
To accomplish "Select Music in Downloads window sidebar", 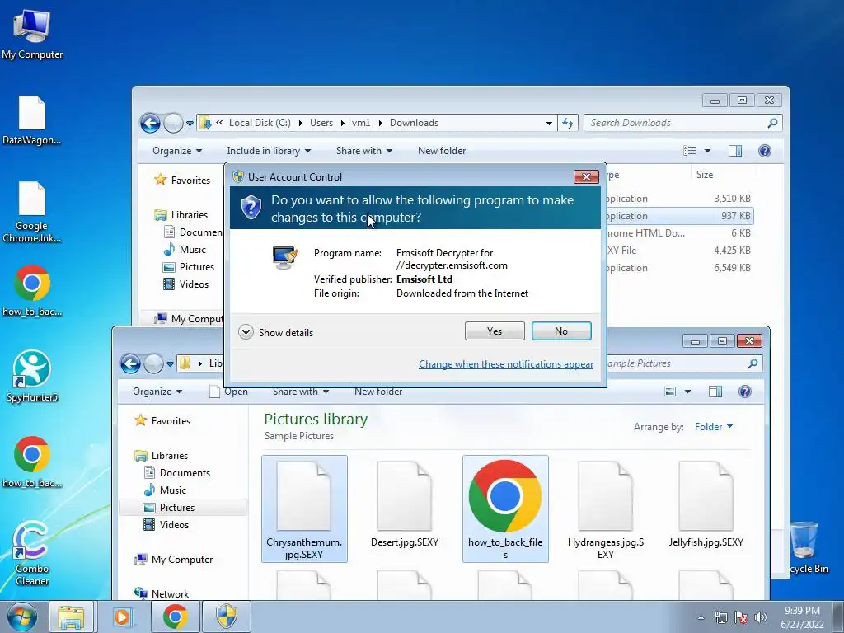I will (x=185, y=250).
